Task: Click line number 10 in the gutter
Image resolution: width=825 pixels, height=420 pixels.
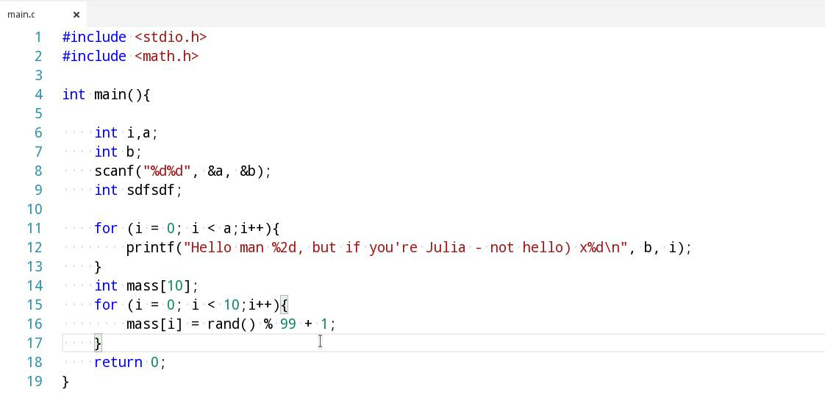Action: point(35,209)
